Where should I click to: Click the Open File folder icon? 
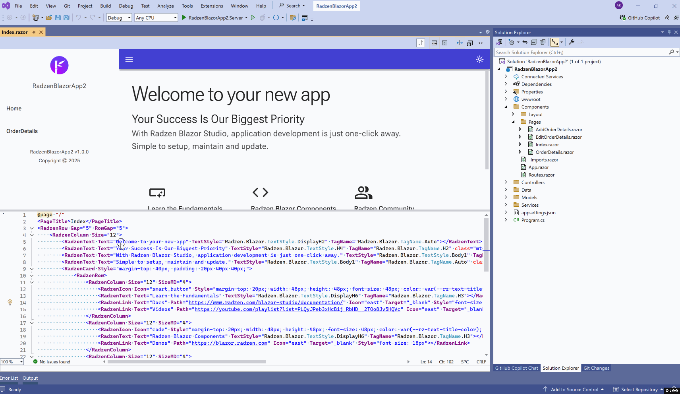click(x=49, y=17)
